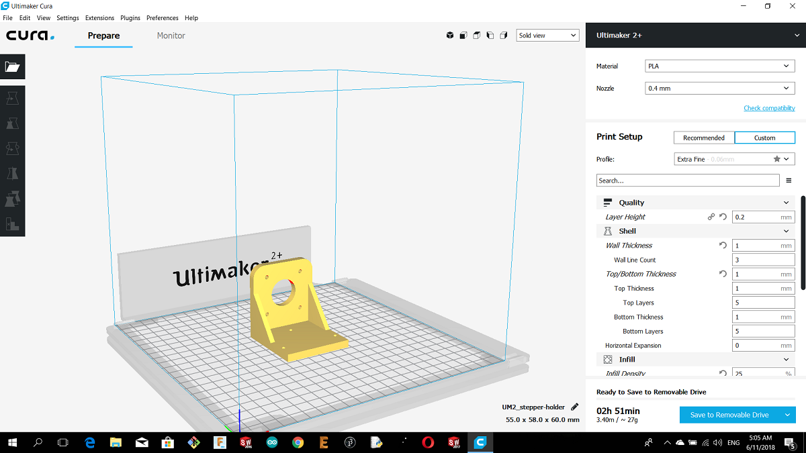
Task: Click the Infill Density value field
Action: [763, 373]
